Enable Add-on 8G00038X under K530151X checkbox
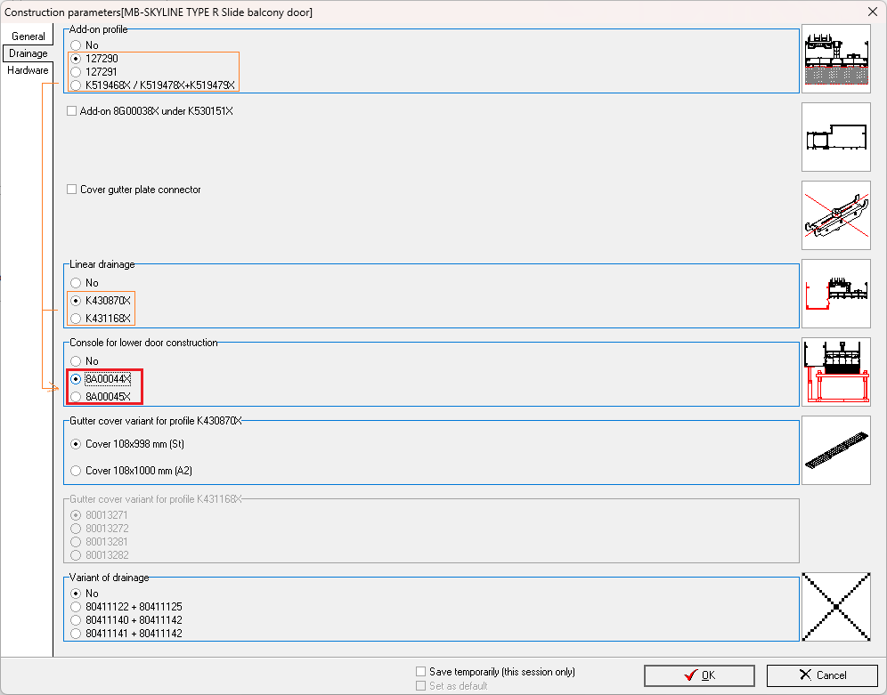The height and width of the screenshot is (695, 887). (x=72, y=111)
